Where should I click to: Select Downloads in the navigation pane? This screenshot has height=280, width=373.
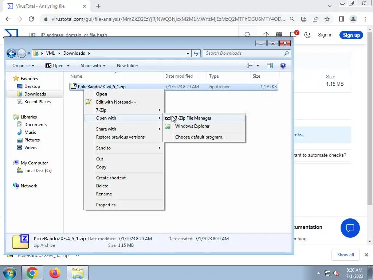pyautogui.click(x=35, y=94)
